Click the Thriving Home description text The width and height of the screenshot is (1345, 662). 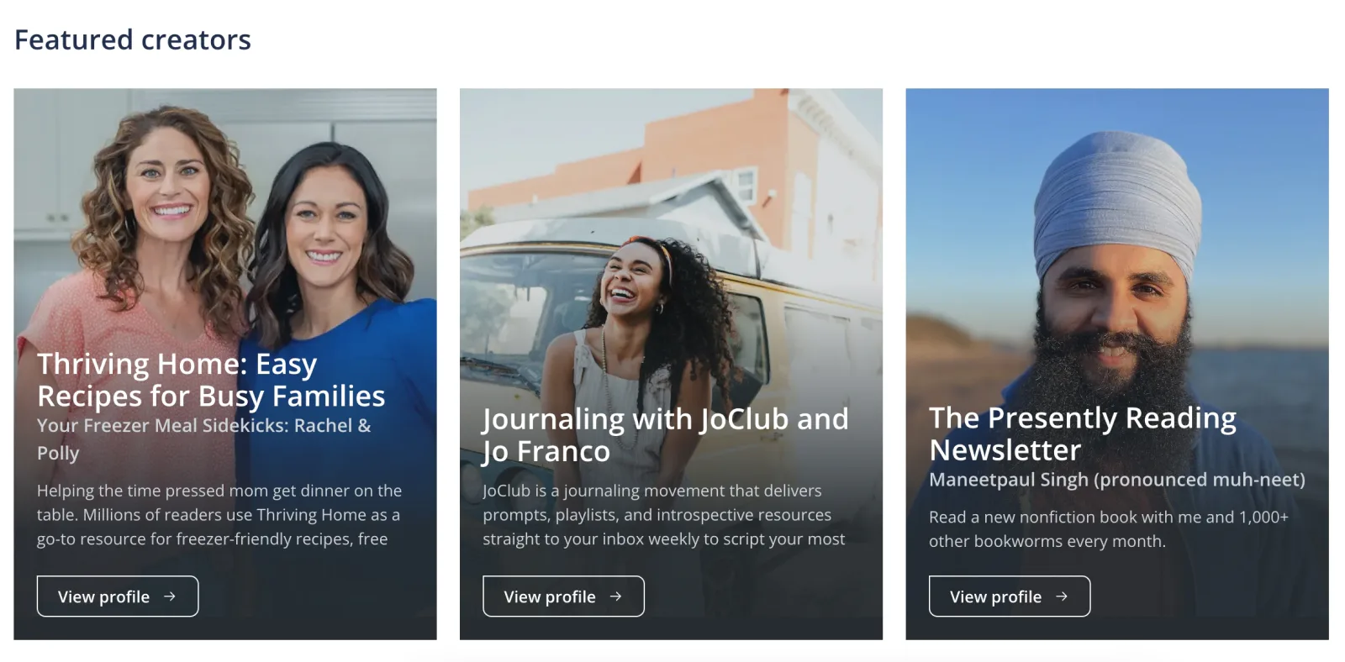(x=219, y=514)
